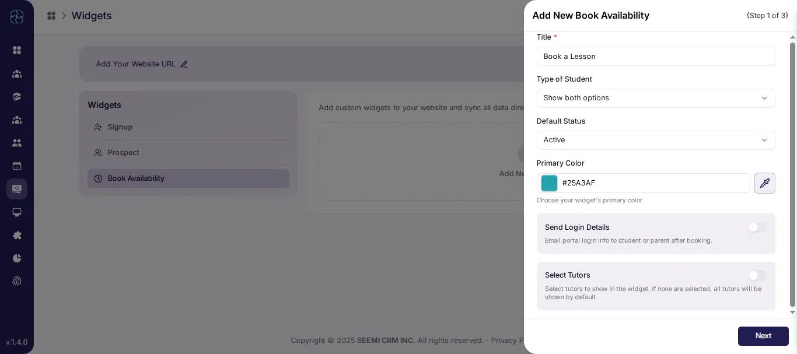Click the teal primary color swatch
This screenshot has height=354, width=797.
tap(549, 183)
